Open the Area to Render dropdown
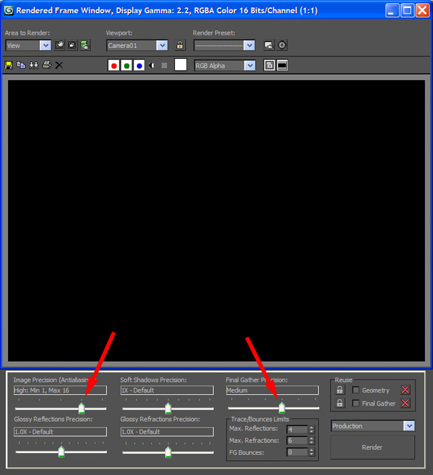 [x=45, y=45]
